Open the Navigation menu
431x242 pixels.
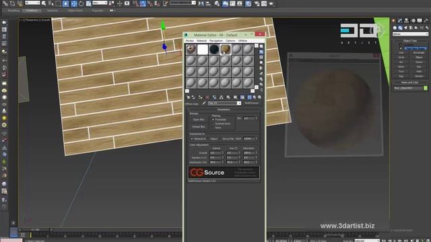point(216,40)
